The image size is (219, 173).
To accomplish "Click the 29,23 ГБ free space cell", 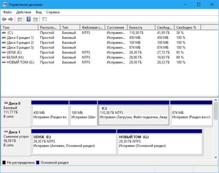I will pos(163,62).
